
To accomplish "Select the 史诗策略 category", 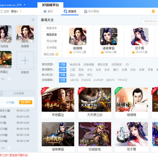I will [x=52, y=47].
